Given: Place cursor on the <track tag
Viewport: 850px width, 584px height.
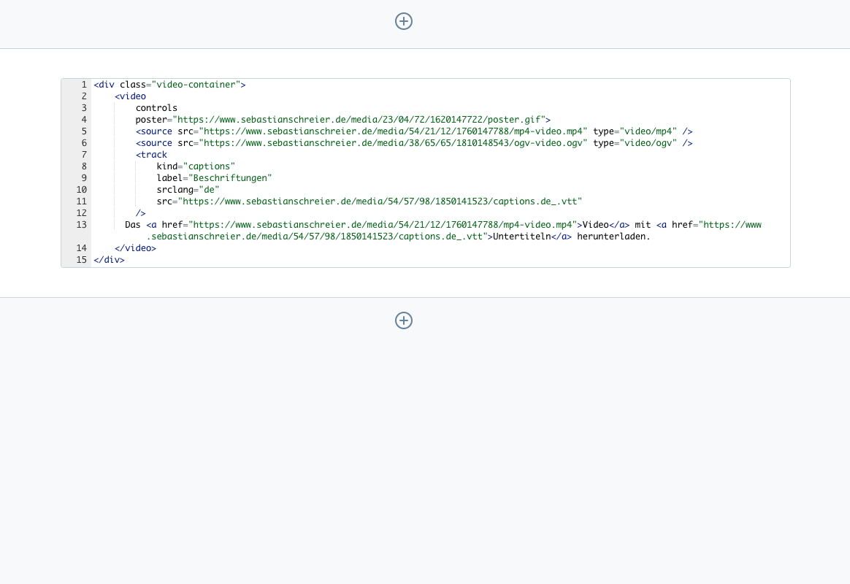Looking at the screenshot, I should coord(151,155).
